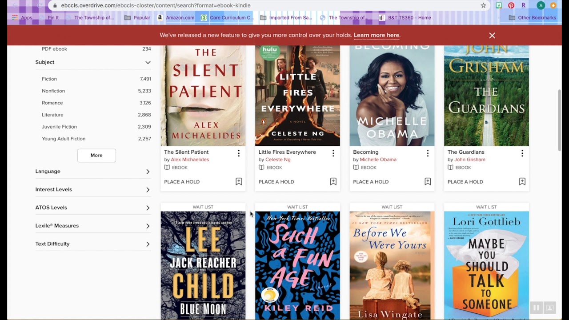Bookmark Little Fires Everywhere to wish list

click(333, 181)
